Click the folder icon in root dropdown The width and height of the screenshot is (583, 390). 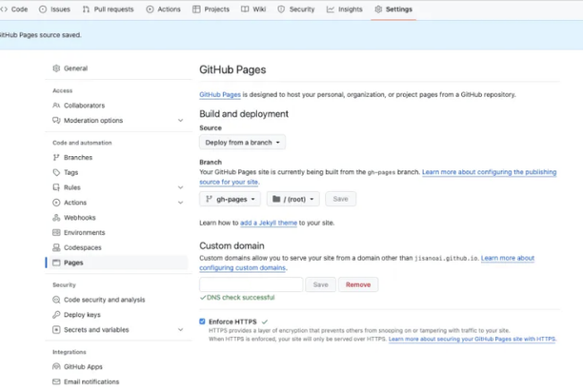(x=276, y=199)
